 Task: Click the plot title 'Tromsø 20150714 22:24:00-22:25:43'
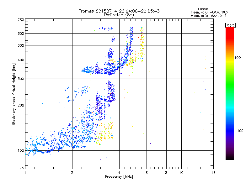coord(119,11)
